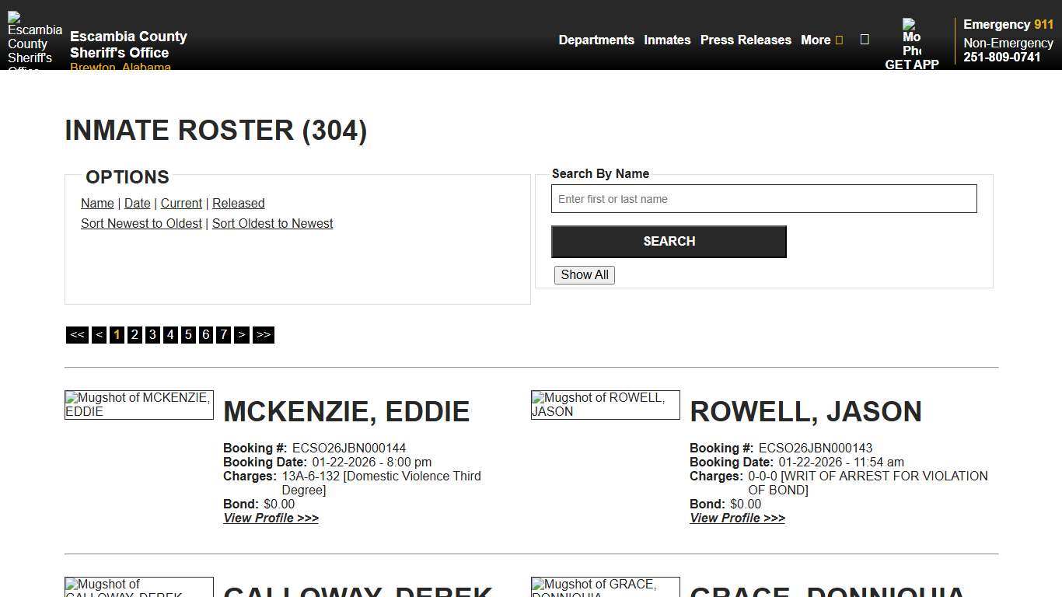Image resolution: width=1062 pixels, height=597 pixels.
Task: Jump to last page using >> control
Action: click(x=263, y=334)
